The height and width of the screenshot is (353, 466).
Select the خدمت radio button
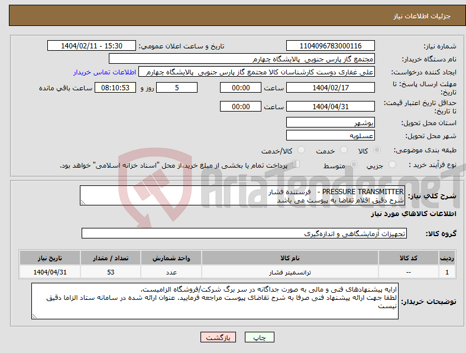point(344,150)
